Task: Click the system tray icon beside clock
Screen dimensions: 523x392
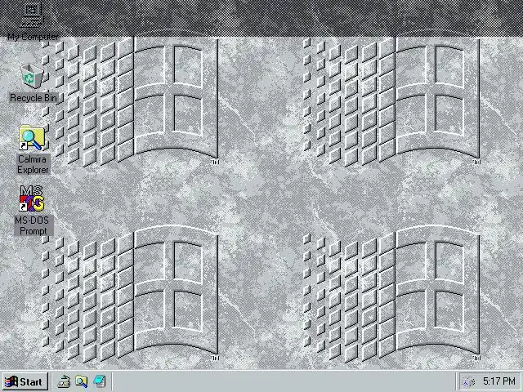Action: pos(468,381)
